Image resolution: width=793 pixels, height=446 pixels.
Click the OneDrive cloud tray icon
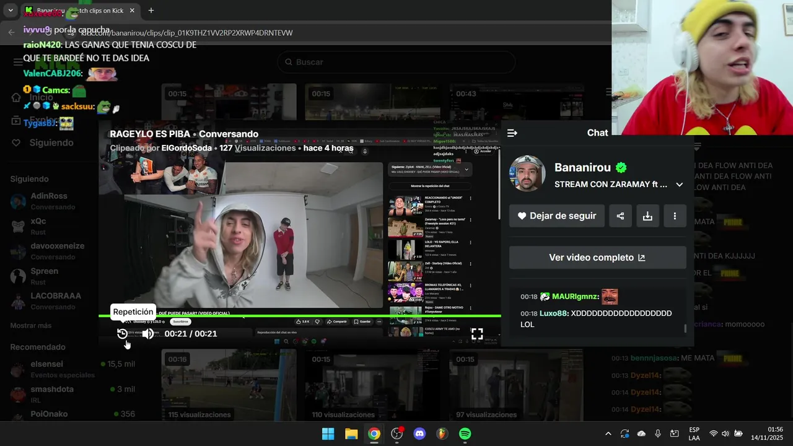click(641, 434)
